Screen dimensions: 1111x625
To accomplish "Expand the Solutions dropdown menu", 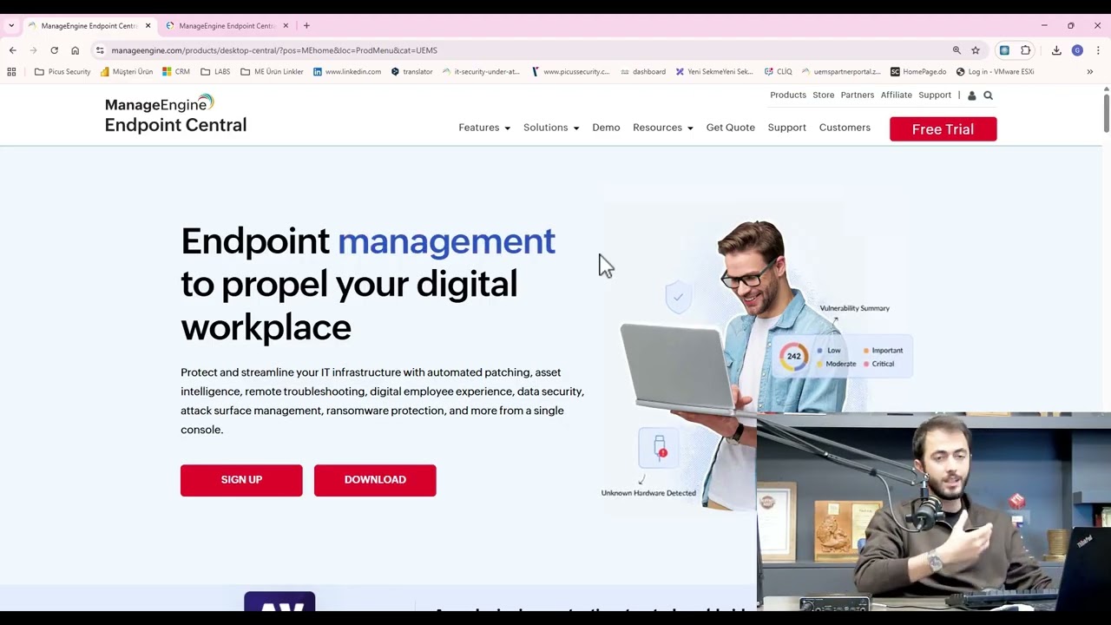I will [x=551, y=128].
